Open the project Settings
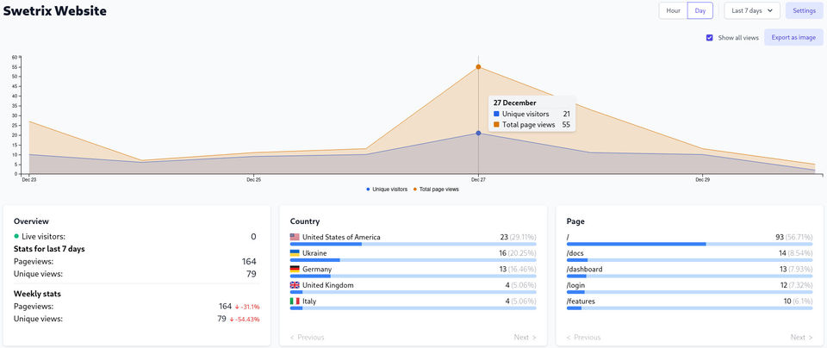 tap(804, 10)
